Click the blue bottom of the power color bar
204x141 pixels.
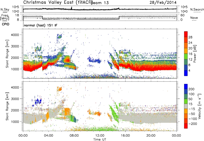coord(186,73)
